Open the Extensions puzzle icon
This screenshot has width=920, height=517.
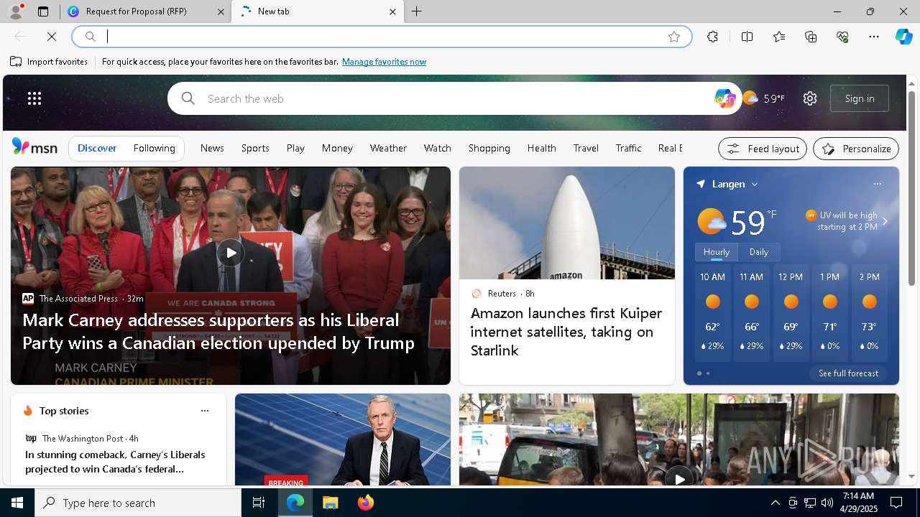click(x=712, y=37)
